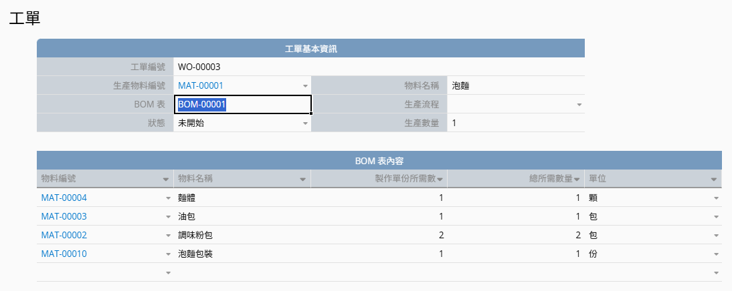Open the 生產流程 dropdown arrow
The width and height of the screenshot is (732, 291).
pos(579,105)
